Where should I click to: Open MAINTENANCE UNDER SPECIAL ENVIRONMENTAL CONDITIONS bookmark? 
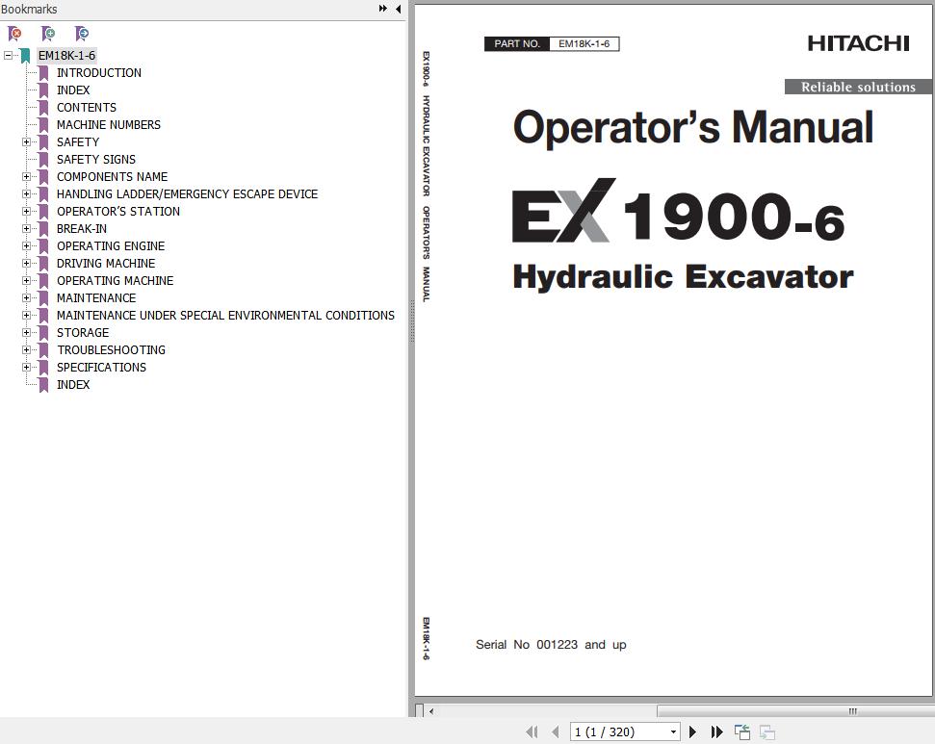tap(225, 315)
